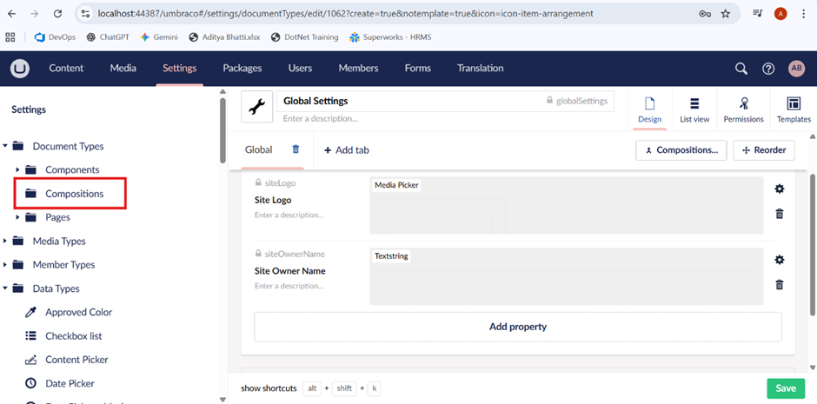Open the help question mark icon

(768, 69)
